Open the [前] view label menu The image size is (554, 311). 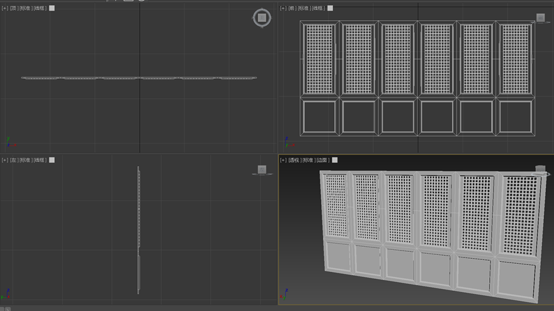point(291,8)
